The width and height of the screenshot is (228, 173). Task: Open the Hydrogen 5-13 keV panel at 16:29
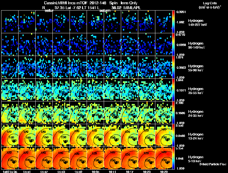click(164, 158)
